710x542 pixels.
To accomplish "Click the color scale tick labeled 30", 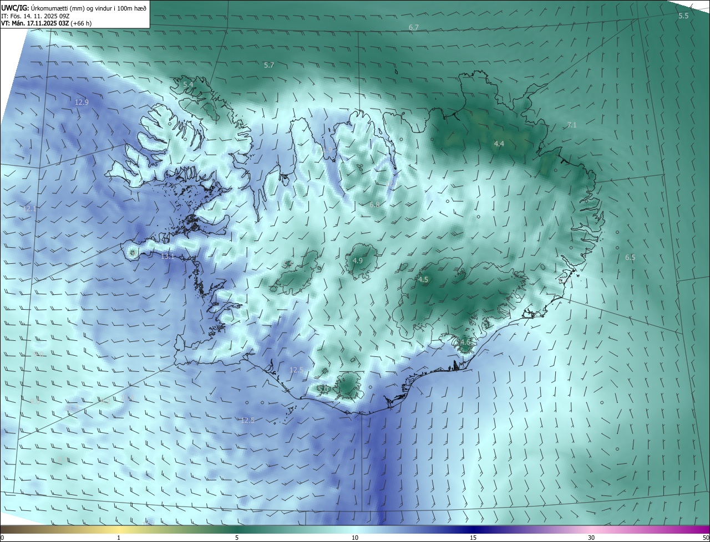I will (591, 538).
